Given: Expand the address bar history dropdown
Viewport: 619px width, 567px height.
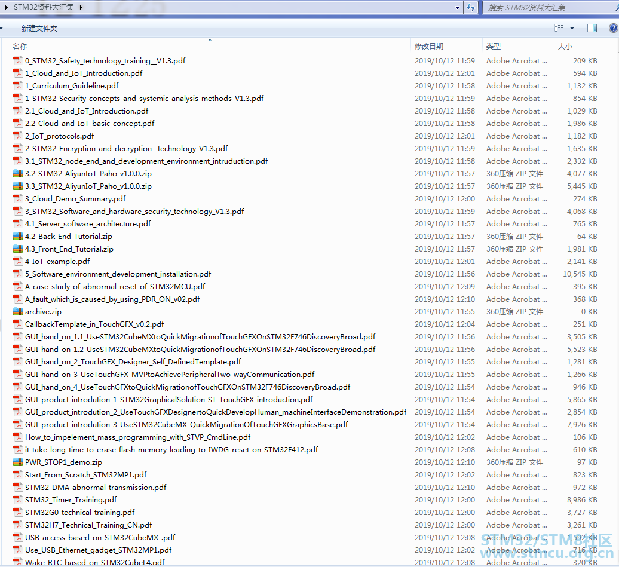Looking at the screenshot, I should pyautogui.click(x=457, y=7).
